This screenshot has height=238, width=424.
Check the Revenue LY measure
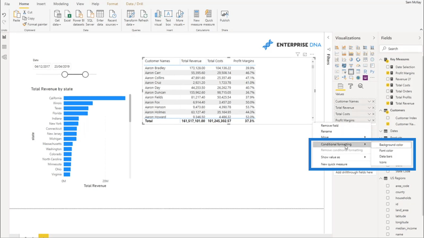388,79
